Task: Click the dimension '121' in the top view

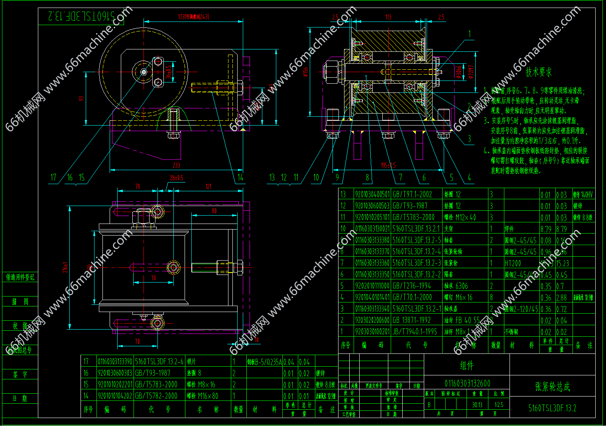Action: coord(209,186)
